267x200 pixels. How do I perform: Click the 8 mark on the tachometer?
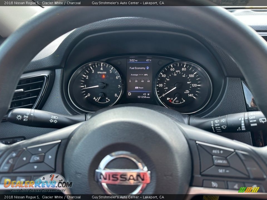click(x=116, y=95)
